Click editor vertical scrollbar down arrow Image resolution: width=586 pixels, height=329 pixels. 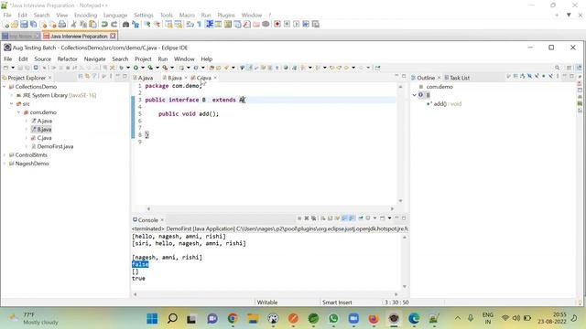pyautogui.click(x=401, y=201)
